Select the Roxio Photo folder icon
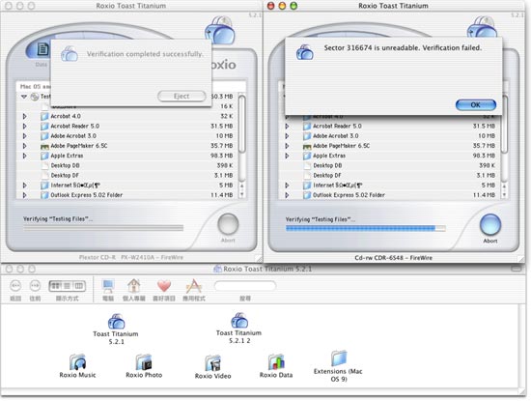531x401 pixels. (144, 362)
